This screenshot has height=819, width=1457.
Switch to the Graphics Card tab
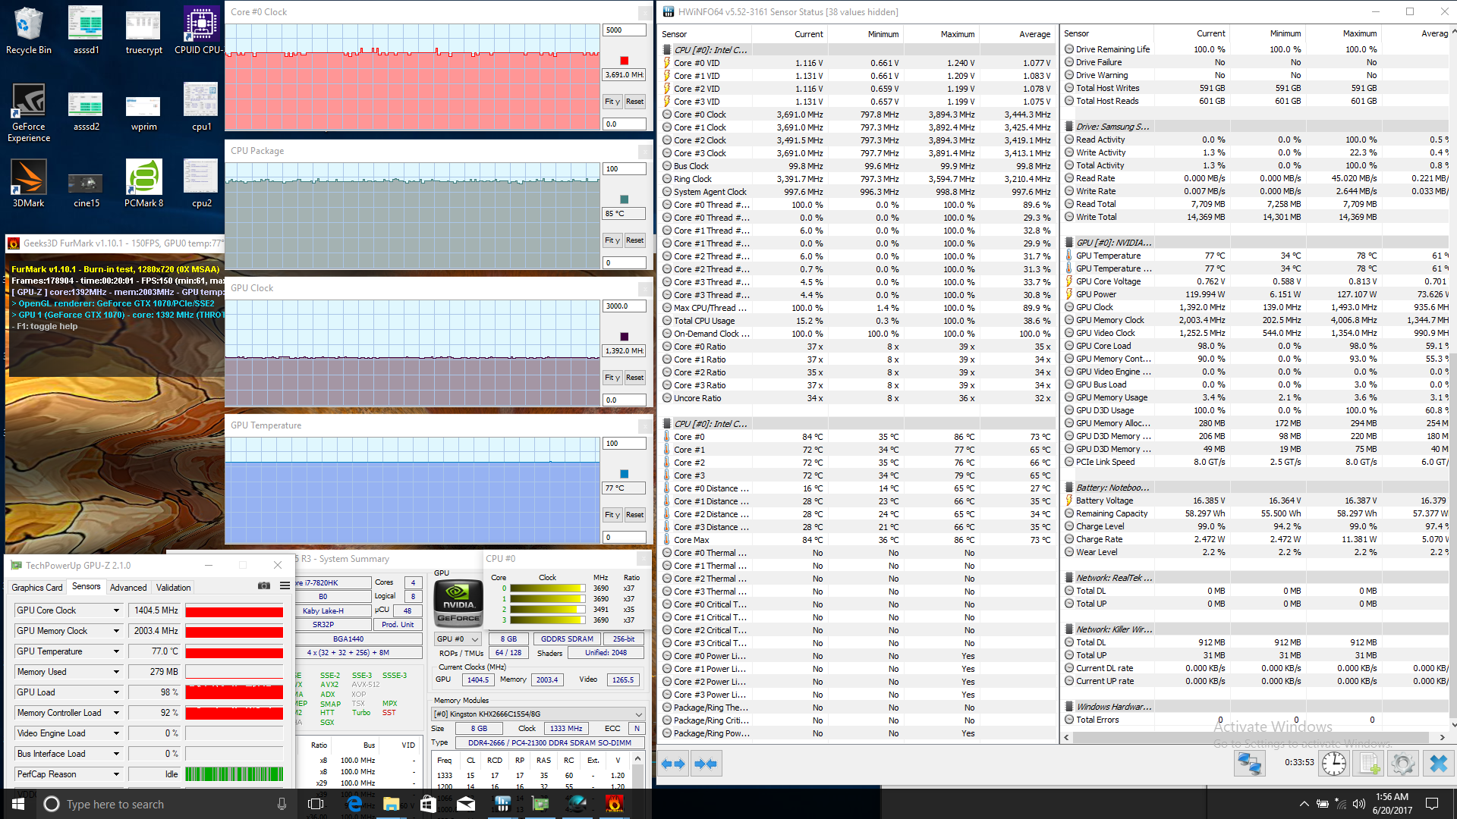coord(37,588)
